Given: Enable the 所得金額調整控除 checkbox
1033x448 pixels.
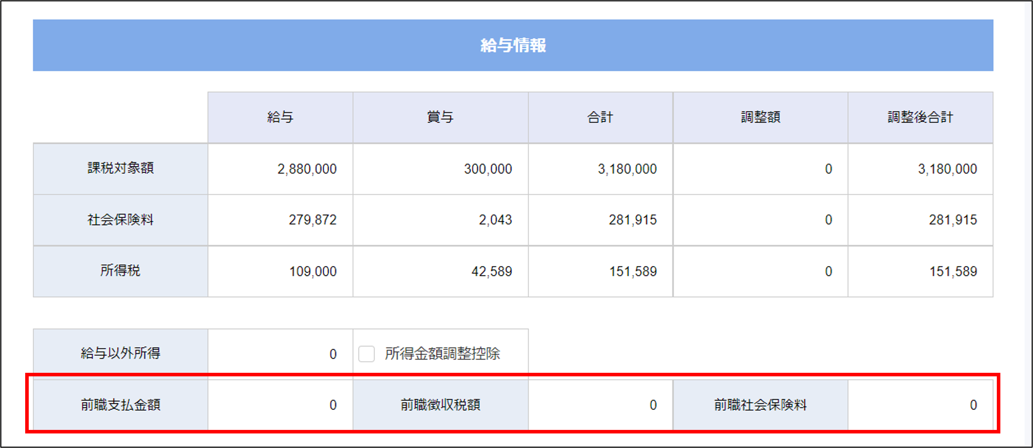Looking at the screenshot, I should (366, 354).
